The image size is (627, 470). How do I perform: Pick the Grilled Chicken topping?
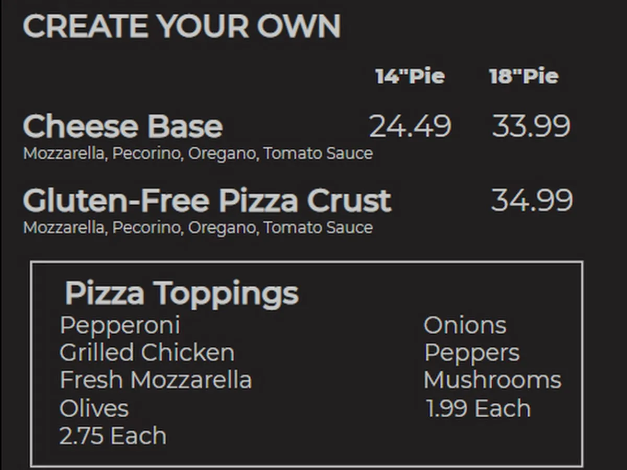click(147, 353)
